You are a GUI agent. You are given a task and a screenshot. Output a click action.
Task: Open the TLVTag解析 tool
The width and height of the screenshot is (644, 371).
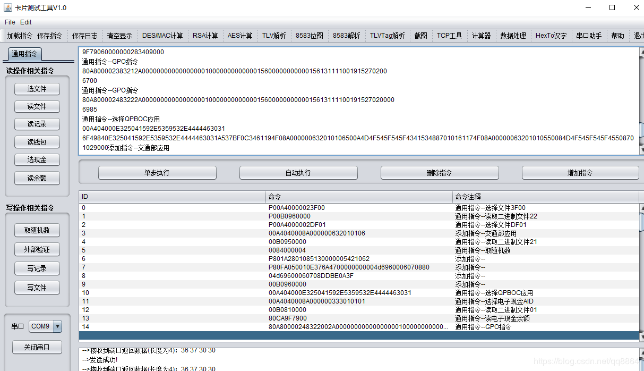pyautogui.click(x=387, y=36)
